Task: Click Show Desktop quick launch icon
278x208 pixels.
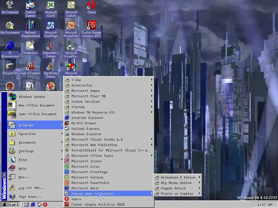Action: (26, 205)
